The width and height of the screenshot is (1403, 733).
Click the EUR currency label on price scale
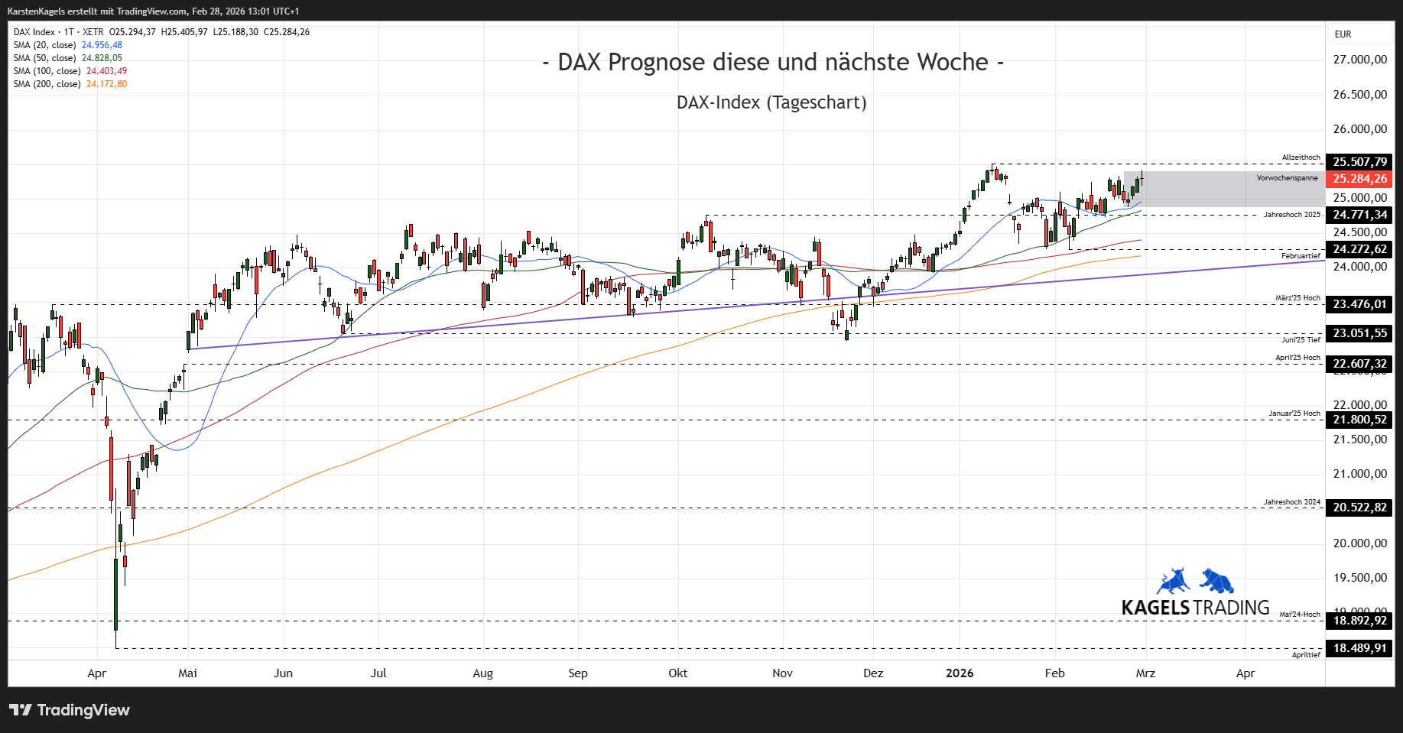(1343, 34)
